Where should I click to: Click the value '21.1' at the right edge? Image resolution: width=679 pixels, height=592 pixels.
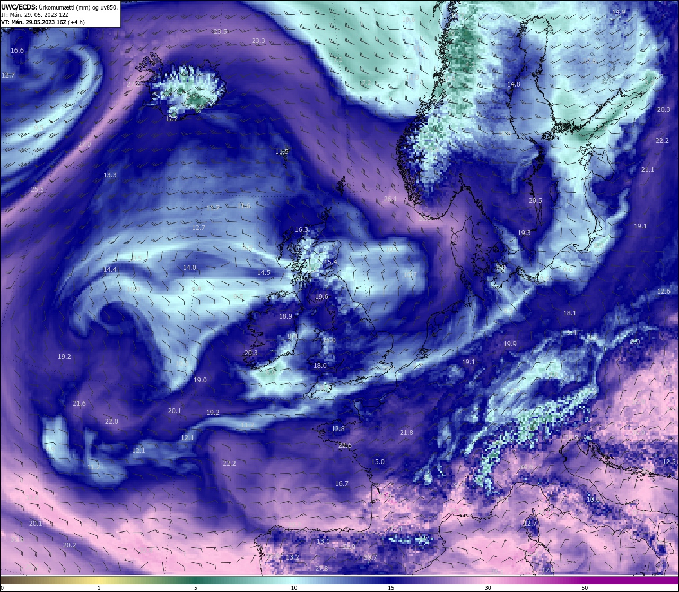(x=648, y=170)
